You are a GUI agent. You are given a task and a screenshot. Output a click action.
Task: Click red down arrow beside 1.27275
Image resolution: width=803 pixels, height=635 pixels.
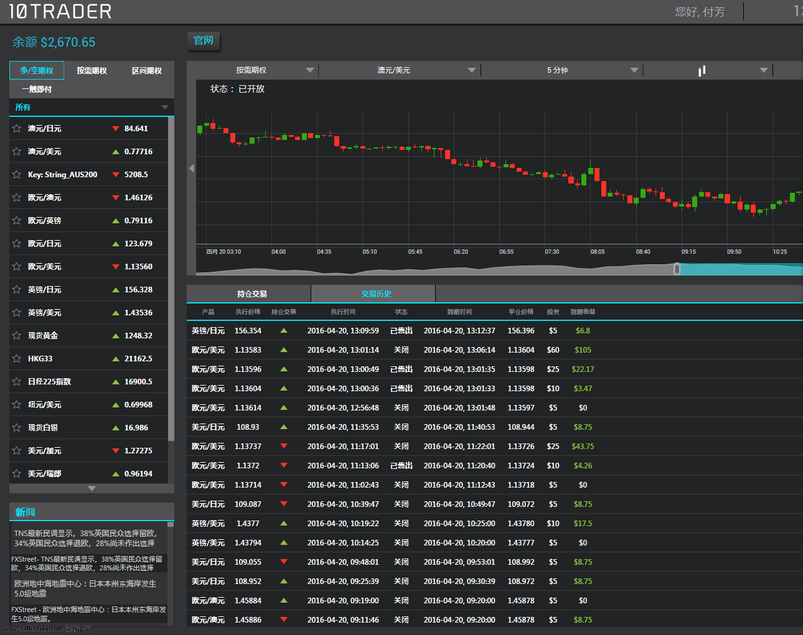116,451
